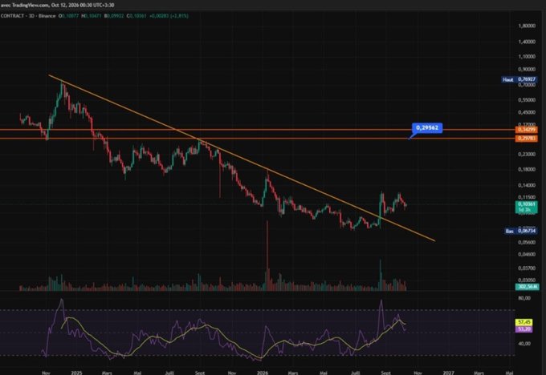This screenshot has height=375, width=546.
Task: Click the 2026 label on the time axis
Action: (263, 373)
